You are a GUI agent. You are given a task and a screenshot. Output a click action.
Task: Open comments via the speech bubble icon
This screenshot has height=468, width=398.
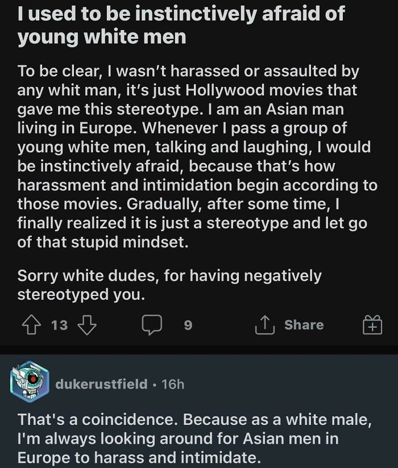[152, 325]
